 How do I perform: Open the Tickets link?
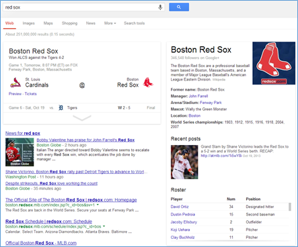point(30,94)
